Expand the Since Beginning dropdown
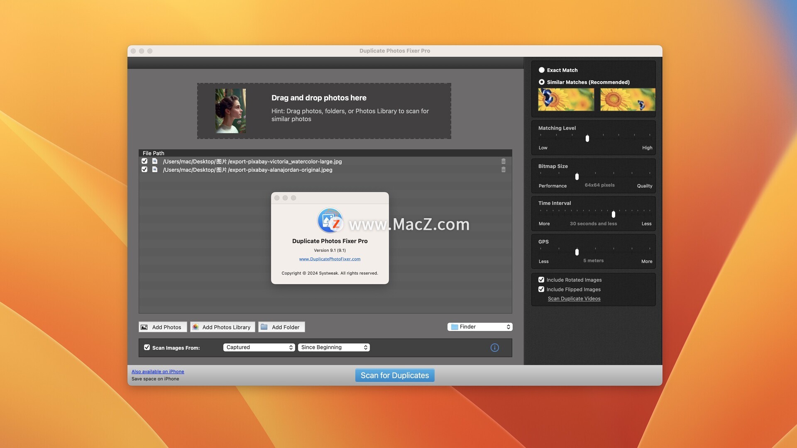The width and height of the screenshot is (797, 448). click(334, 348)
